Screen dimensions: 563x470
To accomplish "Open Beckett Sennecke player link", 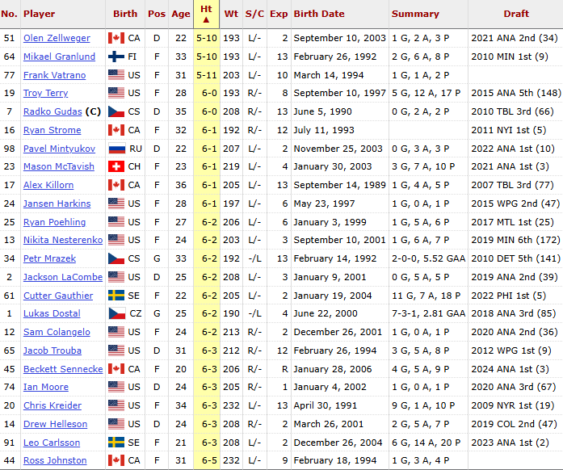I will [x=63, y=369].
